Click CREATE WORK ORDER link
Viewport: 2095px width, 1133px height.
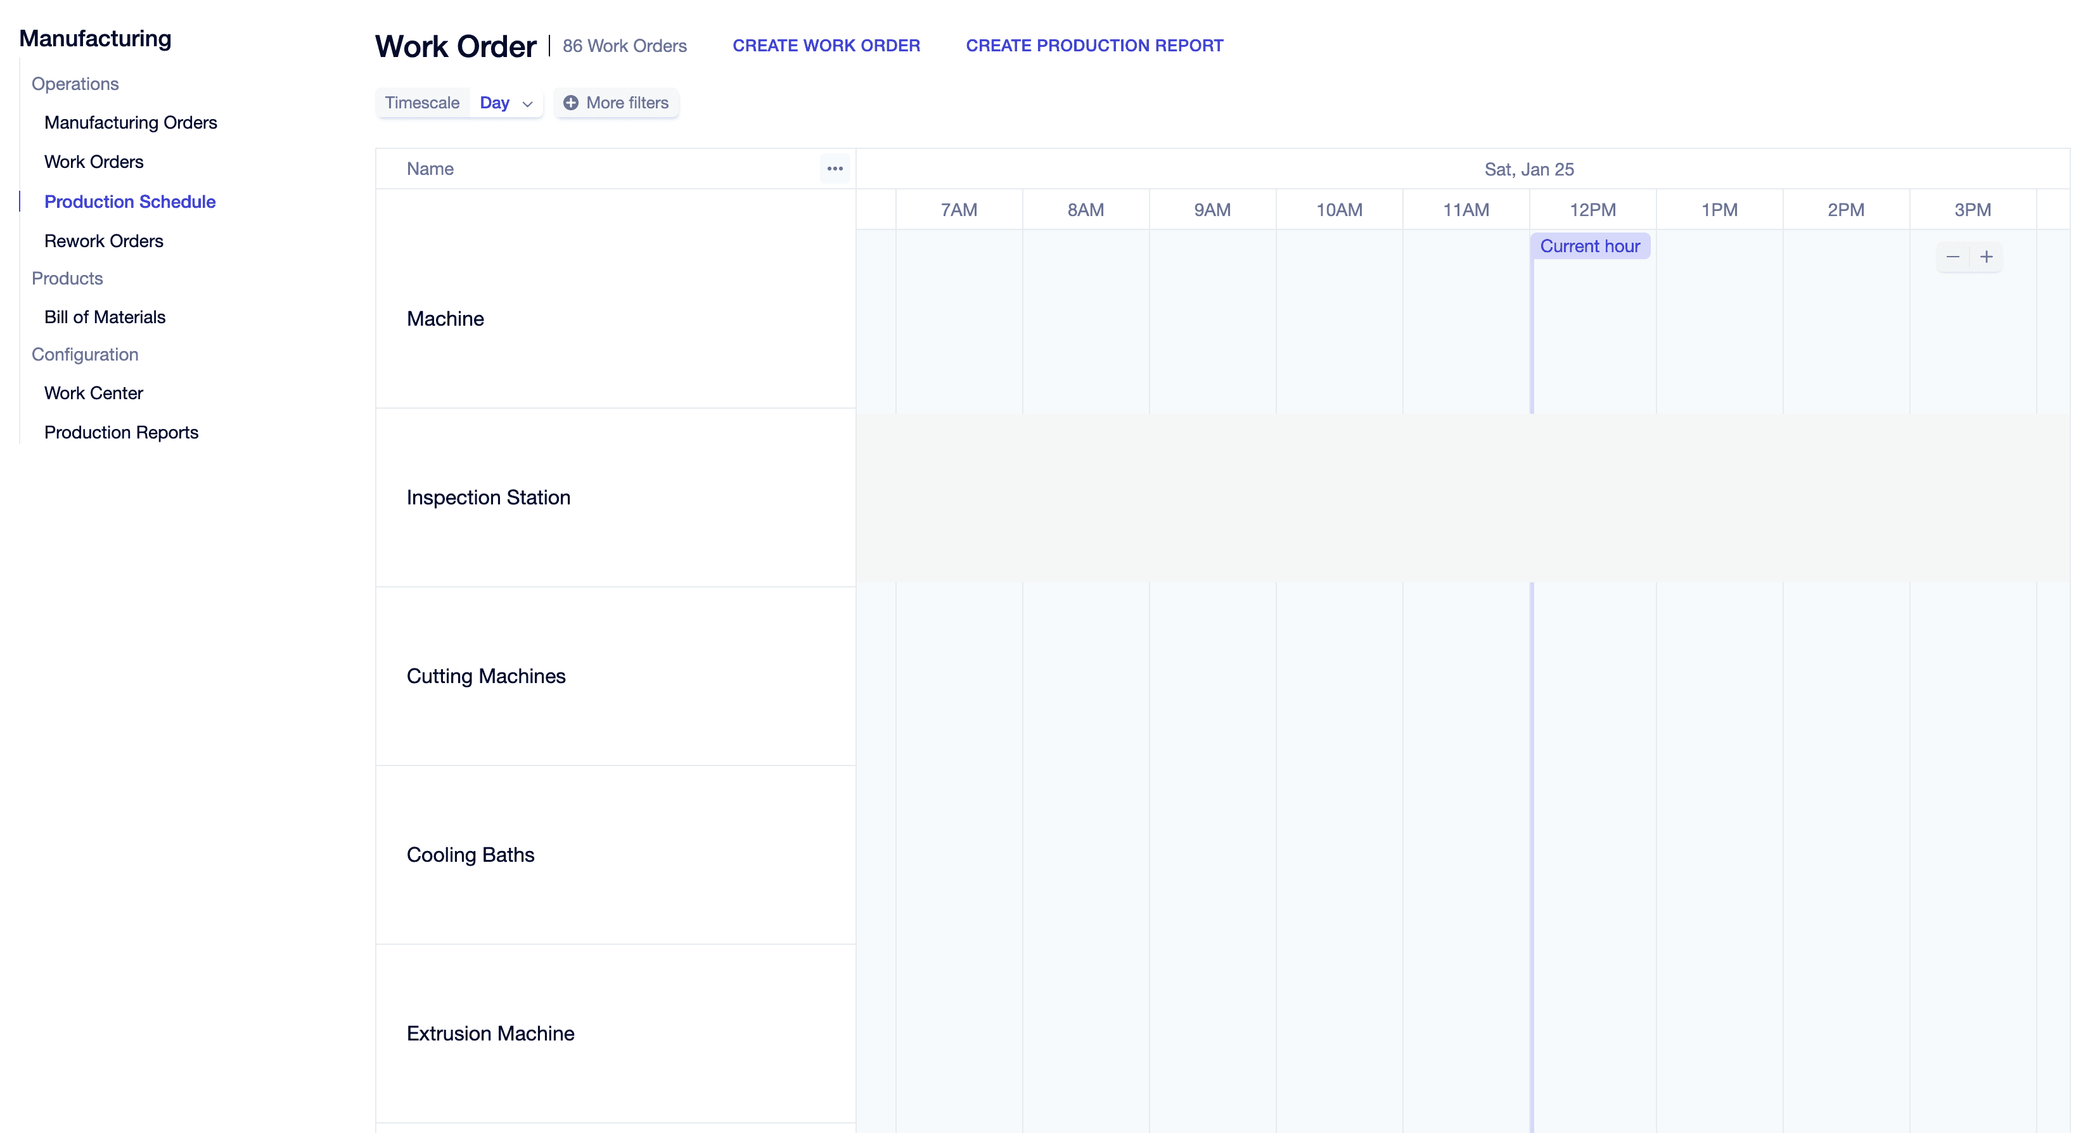point(826,46)
